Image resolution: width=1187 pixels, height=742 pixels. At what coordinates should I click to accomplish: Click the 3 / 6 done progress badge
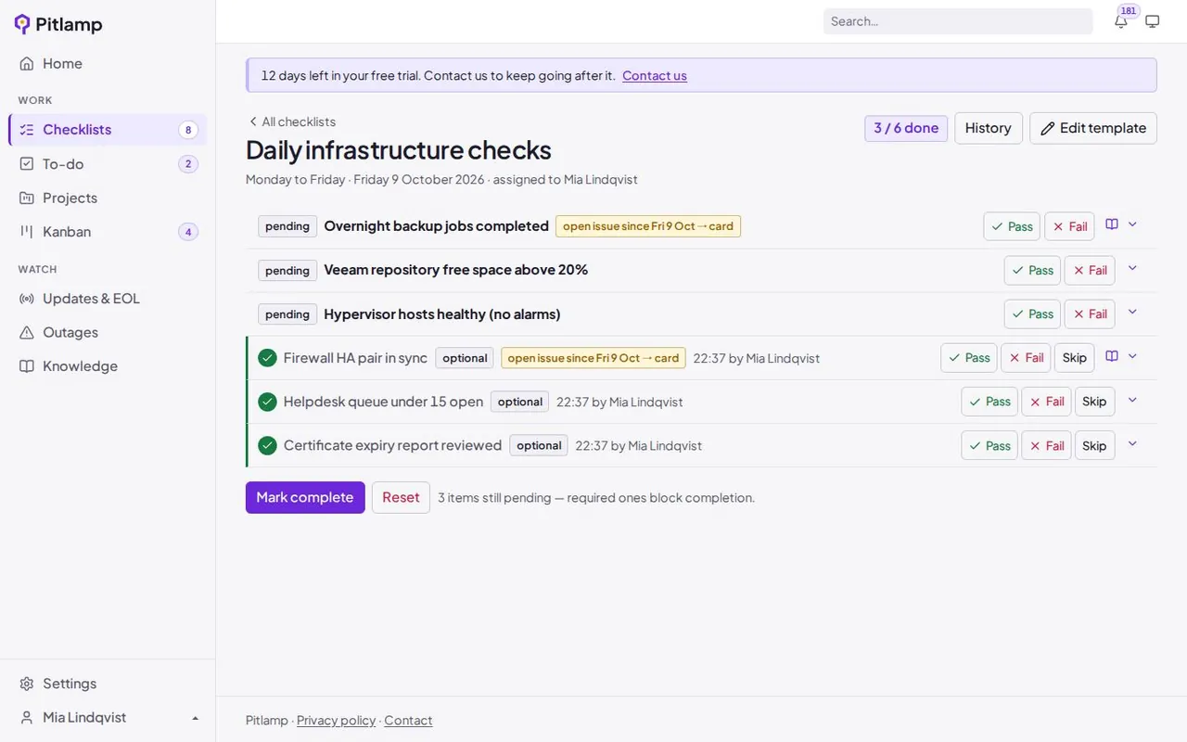(906, 128)
